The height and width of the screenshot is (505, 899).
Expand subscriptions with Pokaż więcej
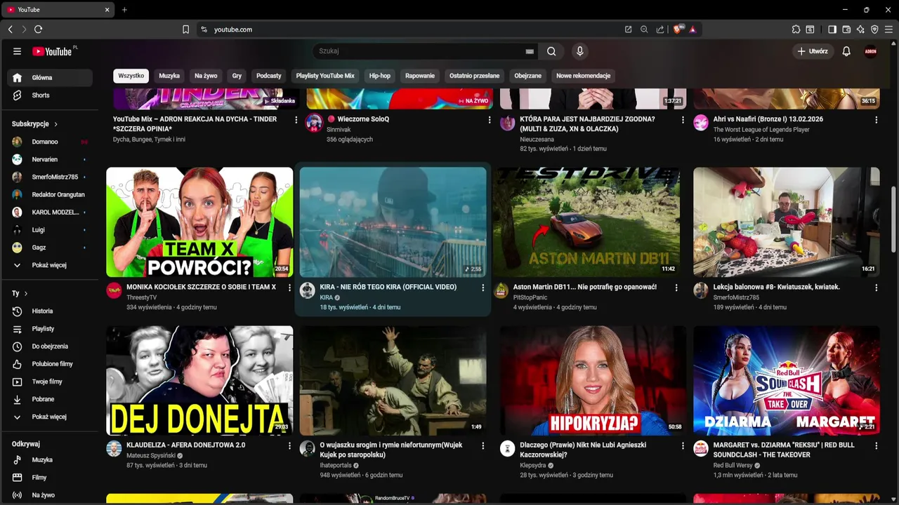click(x=49, y=265)
